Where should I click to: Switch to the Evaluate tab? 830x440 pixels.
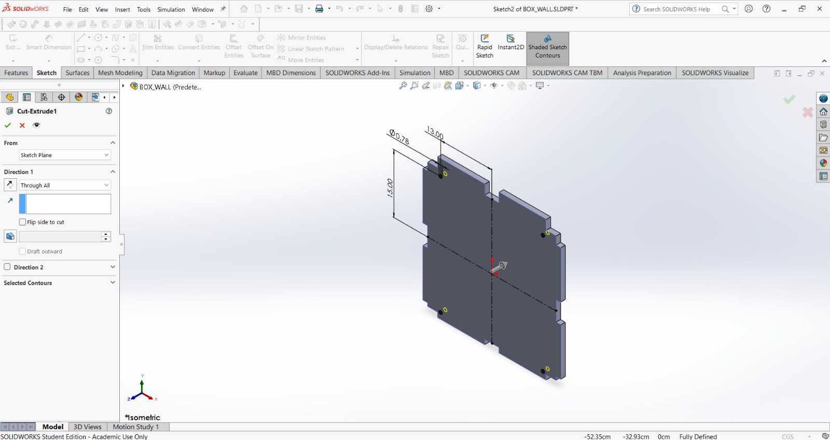click(245, 73)
